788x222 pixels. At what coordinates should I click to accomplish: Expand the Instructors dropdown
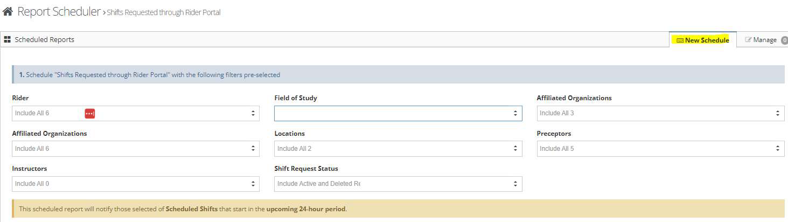point(135,184)
